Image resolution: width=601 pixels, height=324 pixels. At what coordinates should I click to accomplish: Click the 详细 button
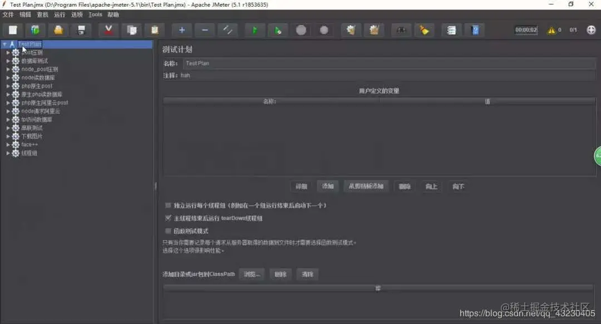pos(301,187)
